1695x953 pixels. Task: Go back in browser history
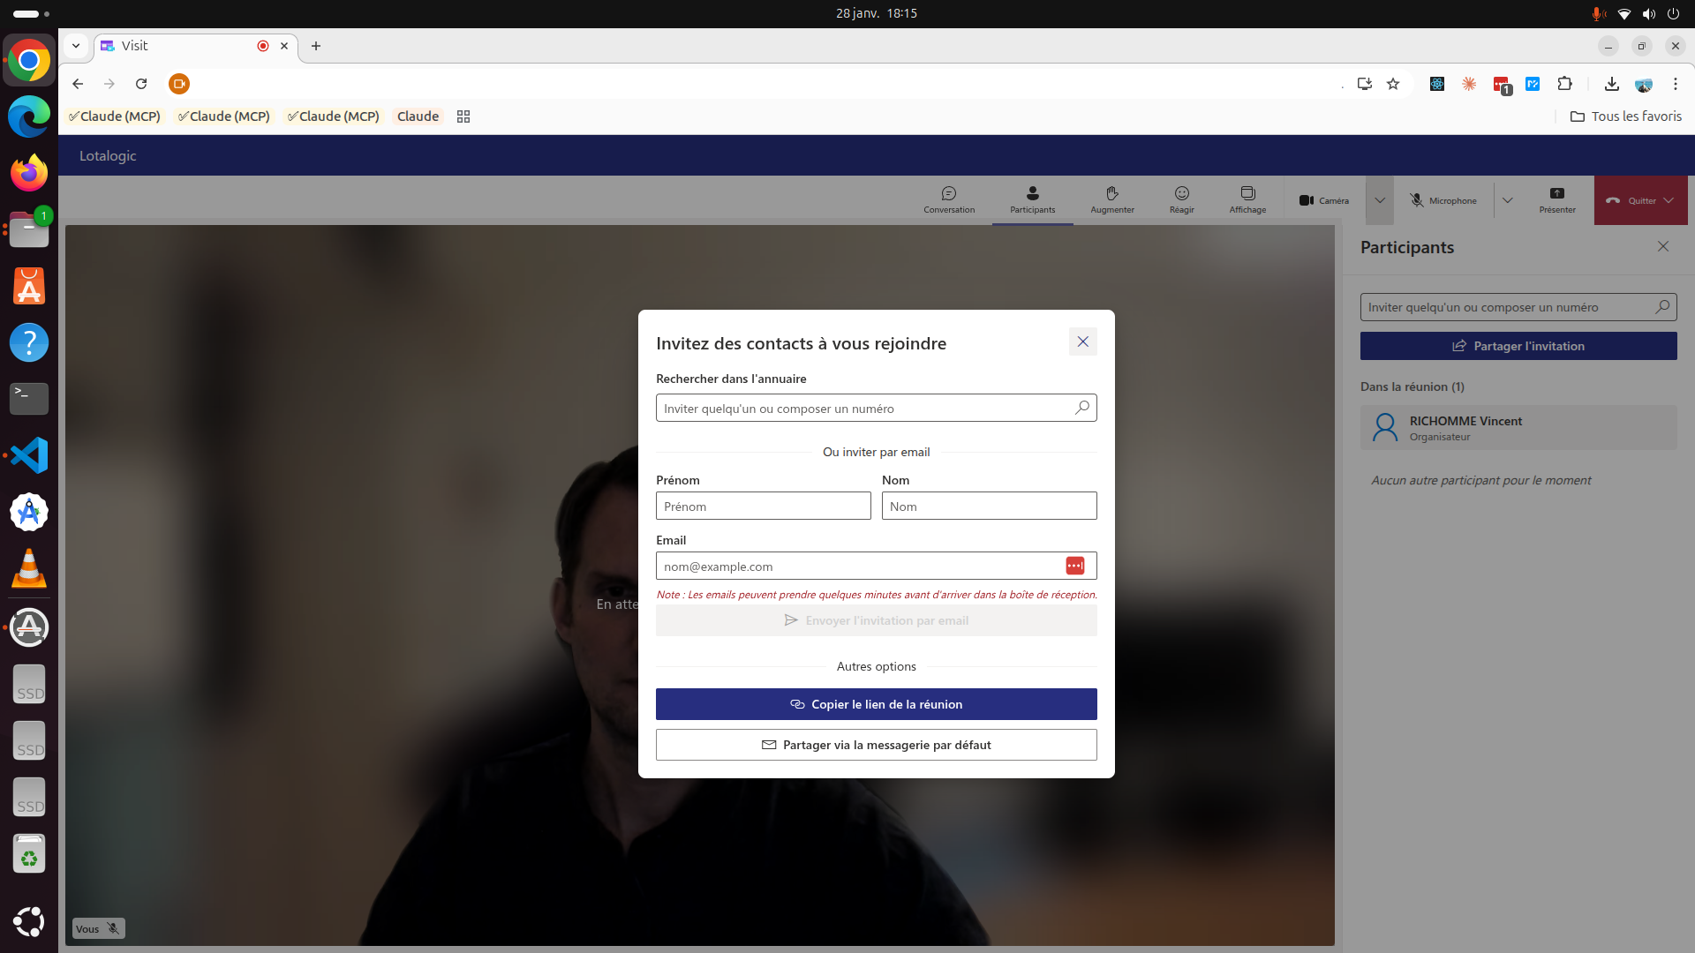[78, 84]
